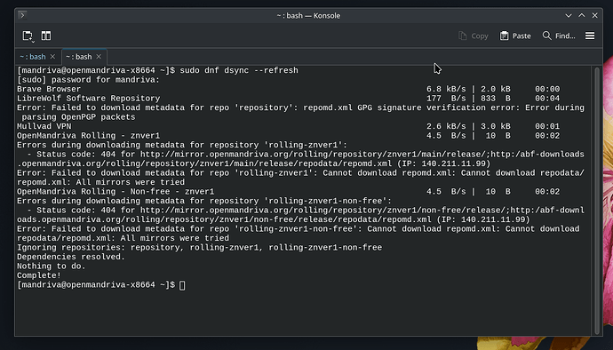Click the Paste button
This screenshot has height=350, width=613.
(x=515, y=36)
